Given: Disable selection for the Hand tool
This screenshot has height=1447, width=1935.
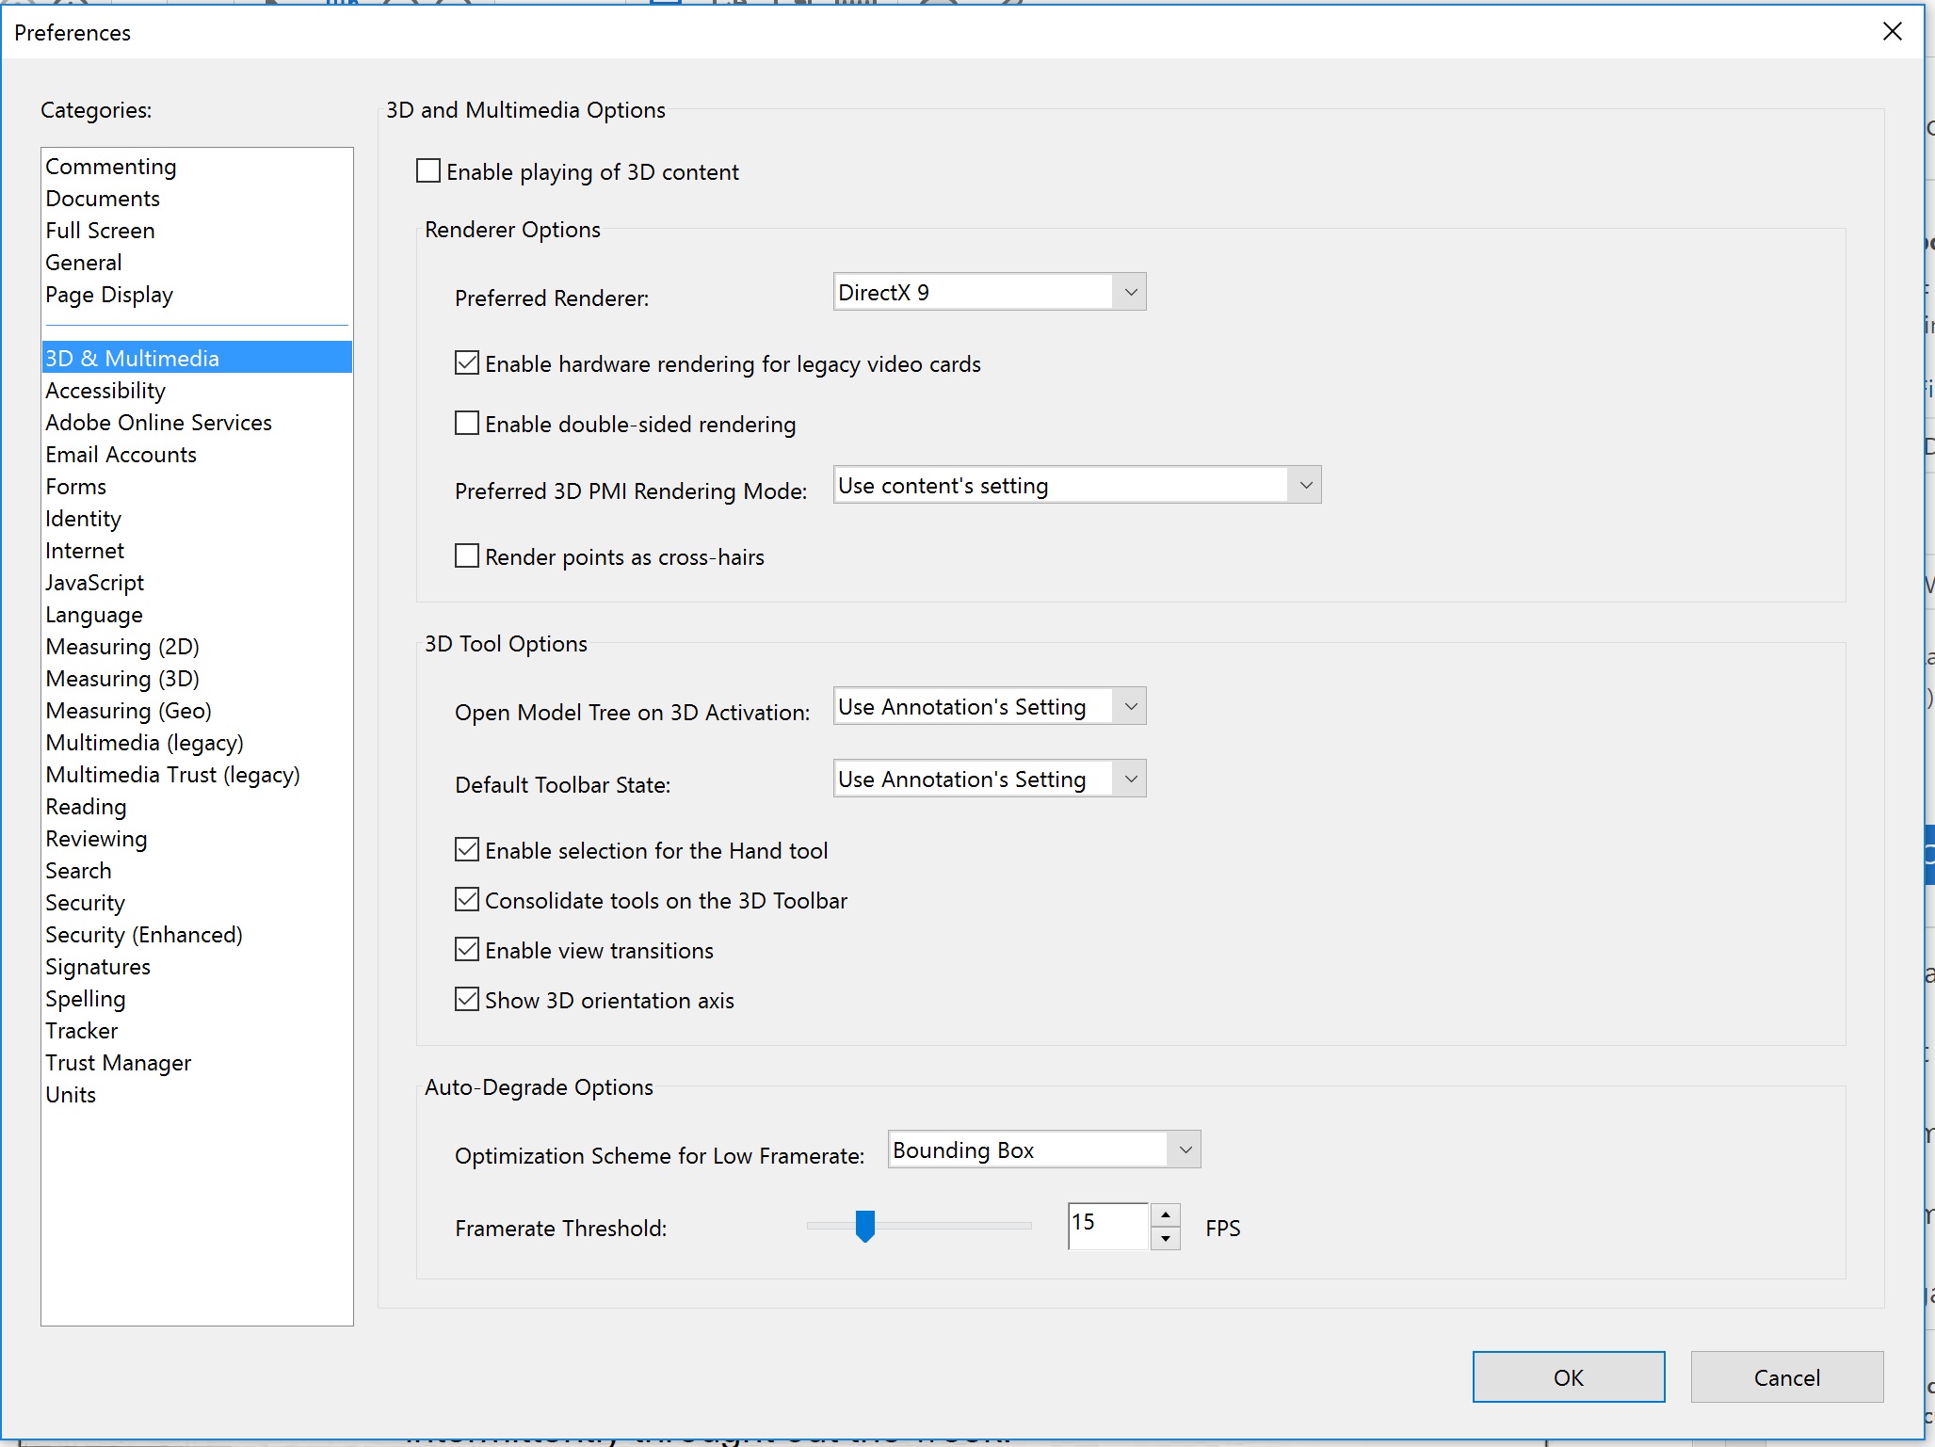Looking at the screenshot, I should (x=467, y=849).
